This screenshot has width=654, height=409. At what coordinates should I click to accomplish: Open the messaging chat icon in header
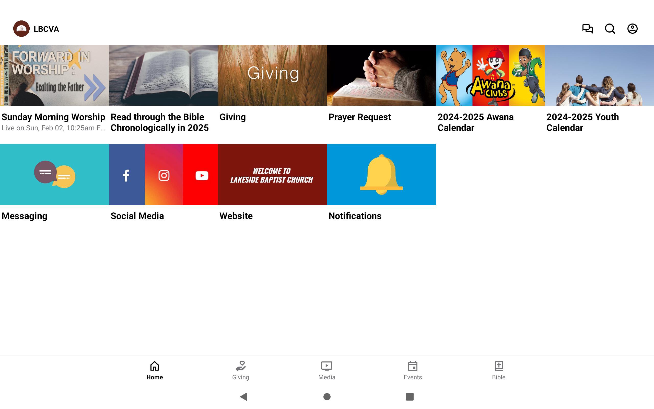click(587, 29)
